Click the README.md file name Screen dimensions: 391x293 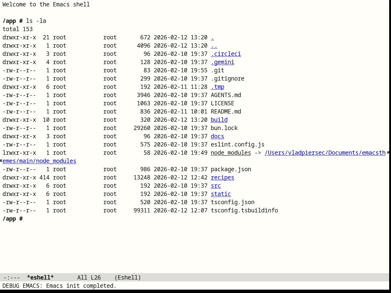pos(226,112)
